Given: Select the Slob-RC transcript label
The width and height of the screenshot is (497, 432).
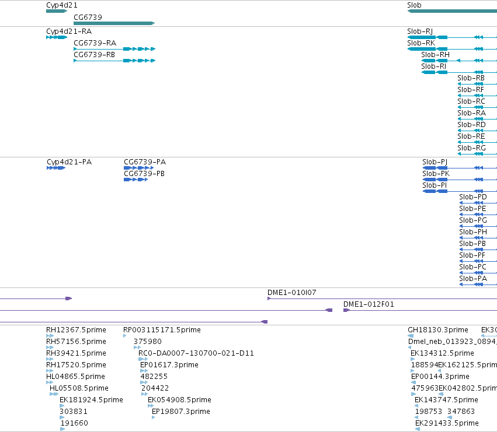Looking at the screenshot, I should coord(471,101).
